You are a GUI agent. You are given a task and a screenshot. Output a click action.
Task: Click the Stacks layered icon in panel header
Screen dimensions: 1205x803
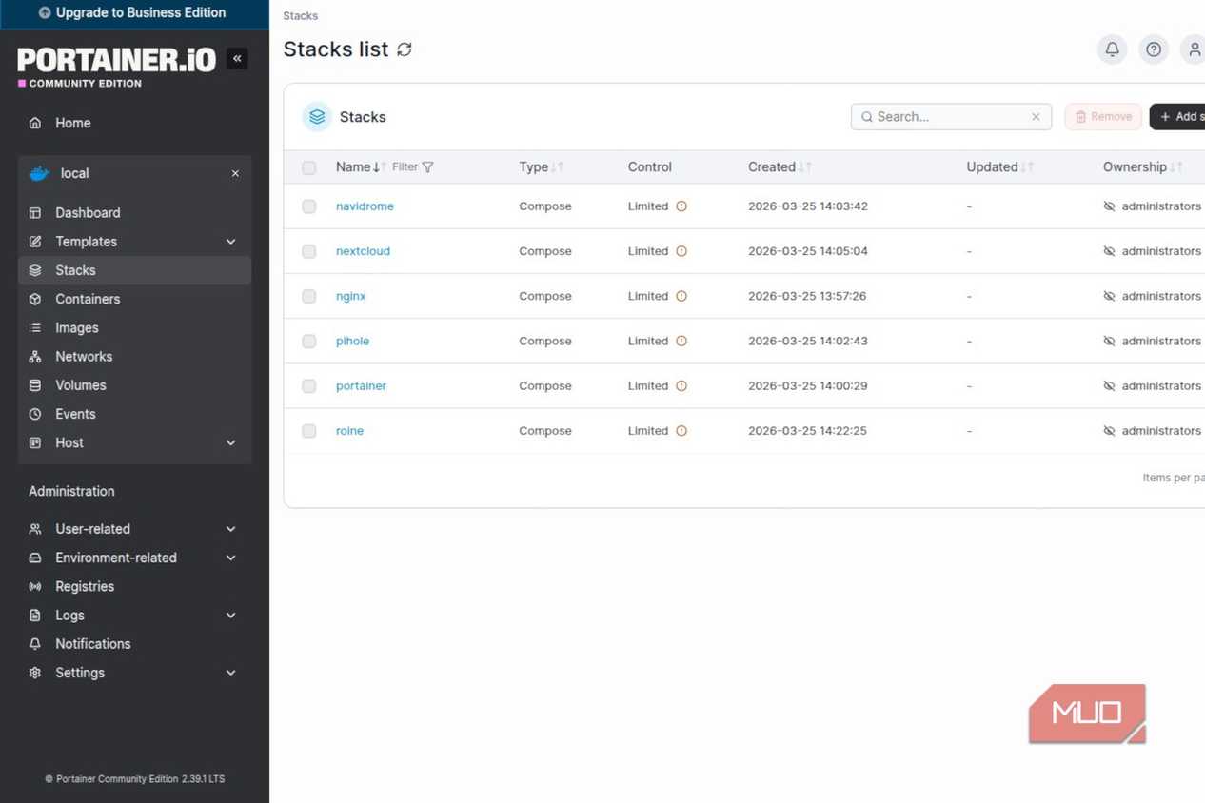pos(317,117)
